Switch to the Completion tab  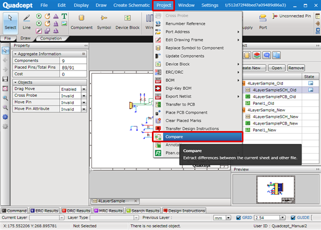51,39
